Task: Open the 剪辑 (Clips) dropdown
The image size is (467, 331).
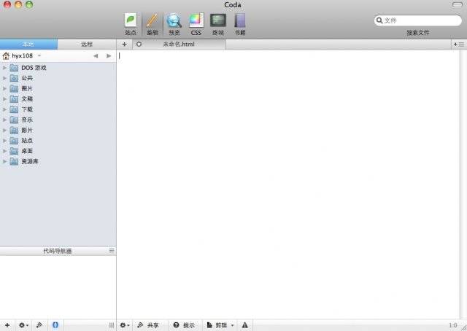Action: (x=221, y=325)
